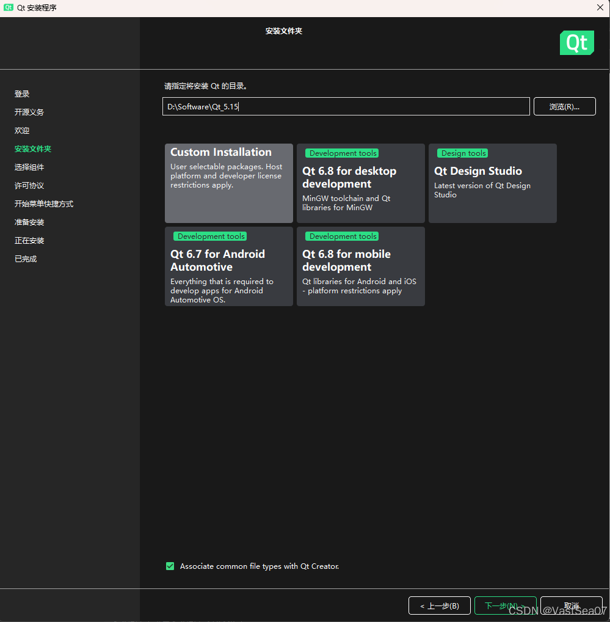The image size is (610, 622).
Task: Select Qt 6.7 for Android Automotive card
Action: click(229, 266)
